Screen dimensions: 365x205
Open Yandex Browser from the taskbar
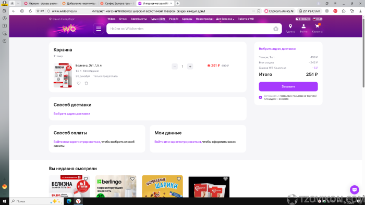[78, 201]
